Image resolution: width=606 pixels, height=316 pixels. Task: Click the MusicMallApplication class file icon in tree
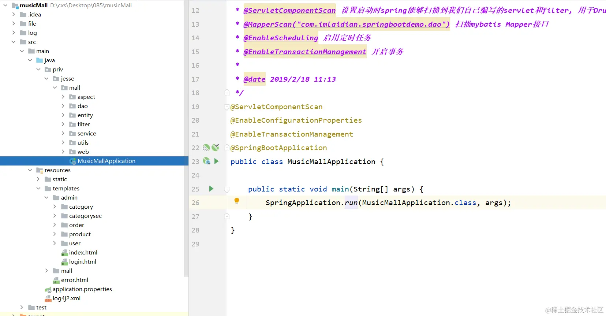click(x=73, y=161)
